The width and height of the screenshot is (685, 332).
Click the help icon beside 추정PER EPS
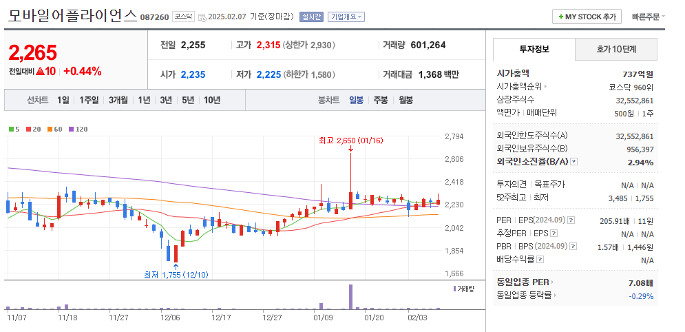(554, 233)
